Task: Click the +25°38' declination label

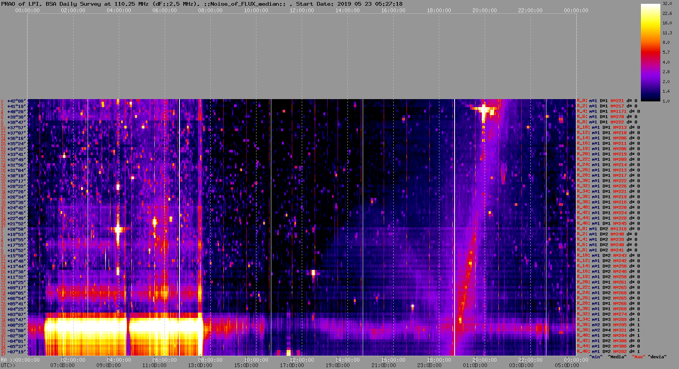Action: tap(16, 202)
